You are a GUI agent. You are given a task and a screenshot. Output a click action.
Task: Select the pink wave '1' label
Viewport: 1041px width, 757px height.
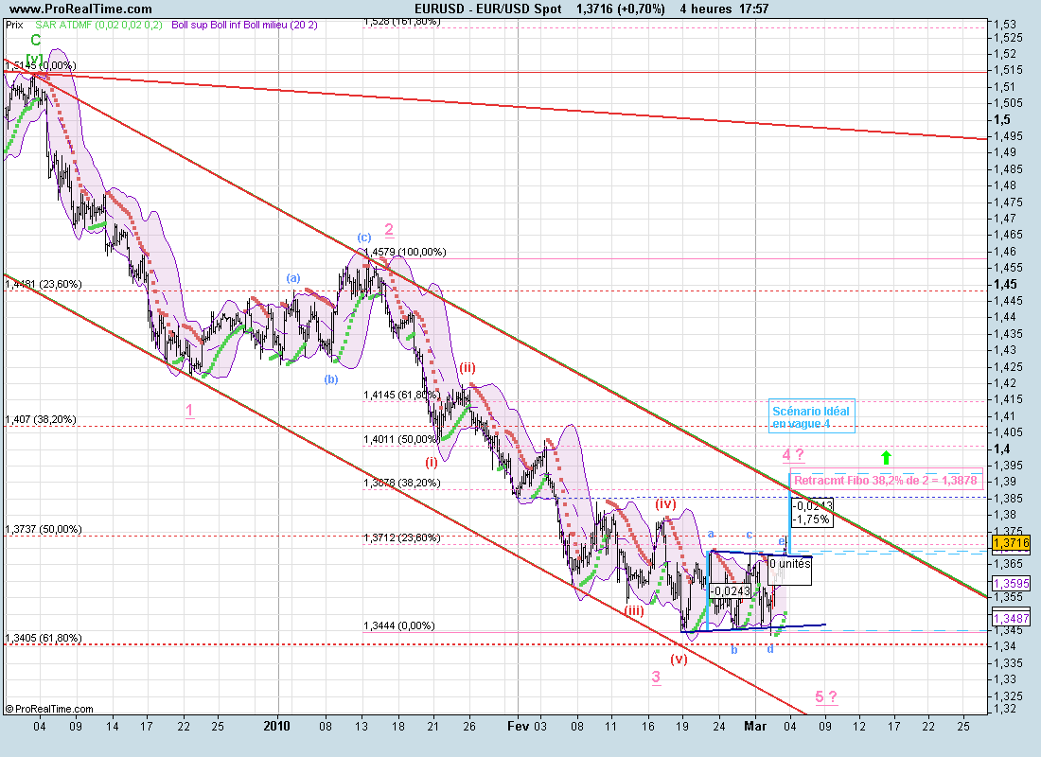point(190,411)
